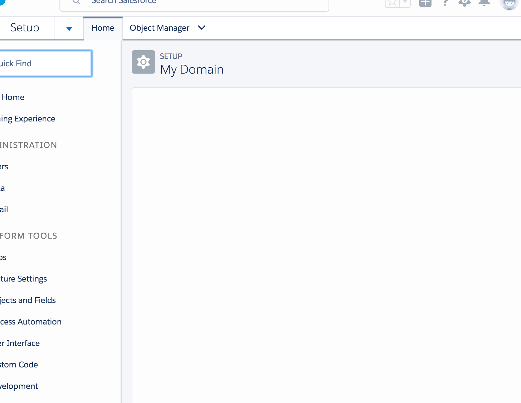Open User Interface in sidebar

20,343
